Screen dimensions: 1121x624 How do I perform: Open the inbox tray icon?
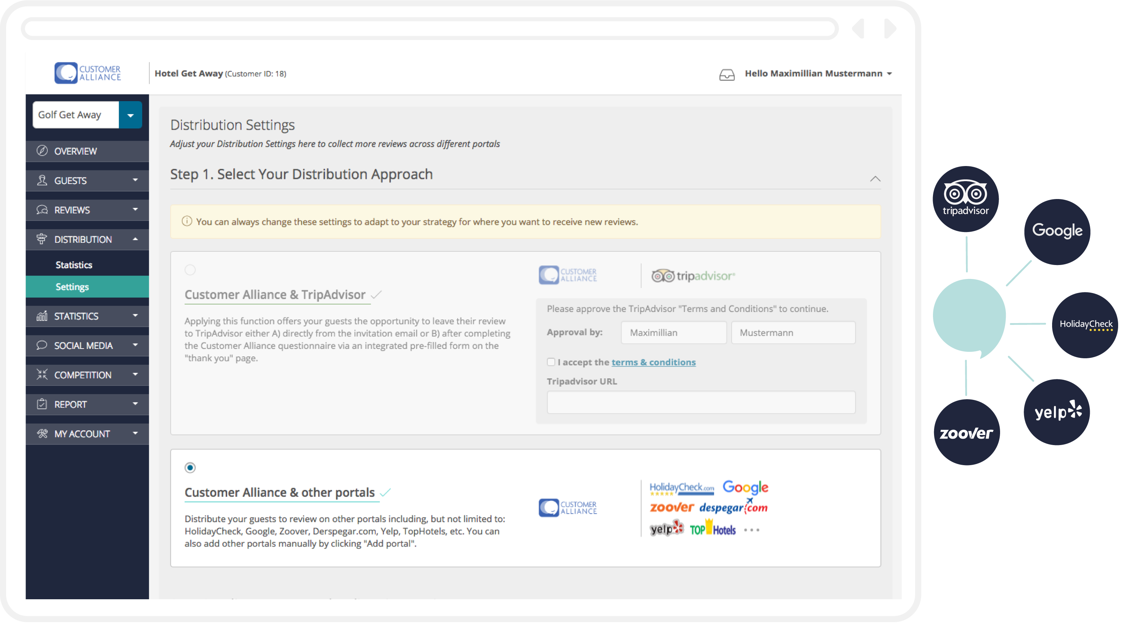pyautogui.click(x=726, y=75)
